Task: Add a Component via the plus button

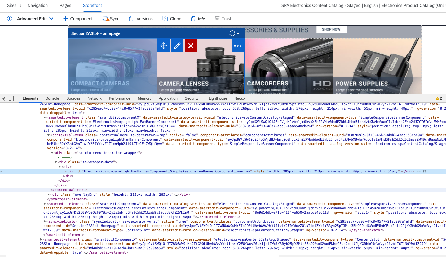Action: [78, 19]
